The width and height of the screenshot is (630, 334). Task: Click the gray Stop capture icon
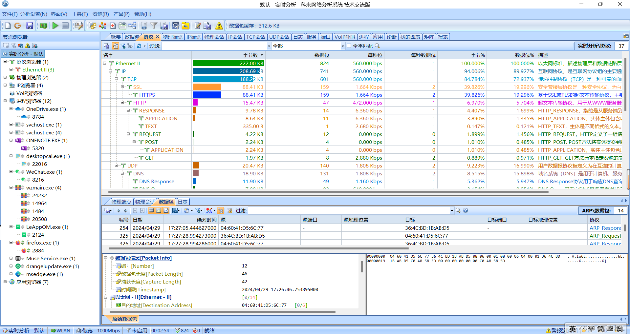point(65,26)
